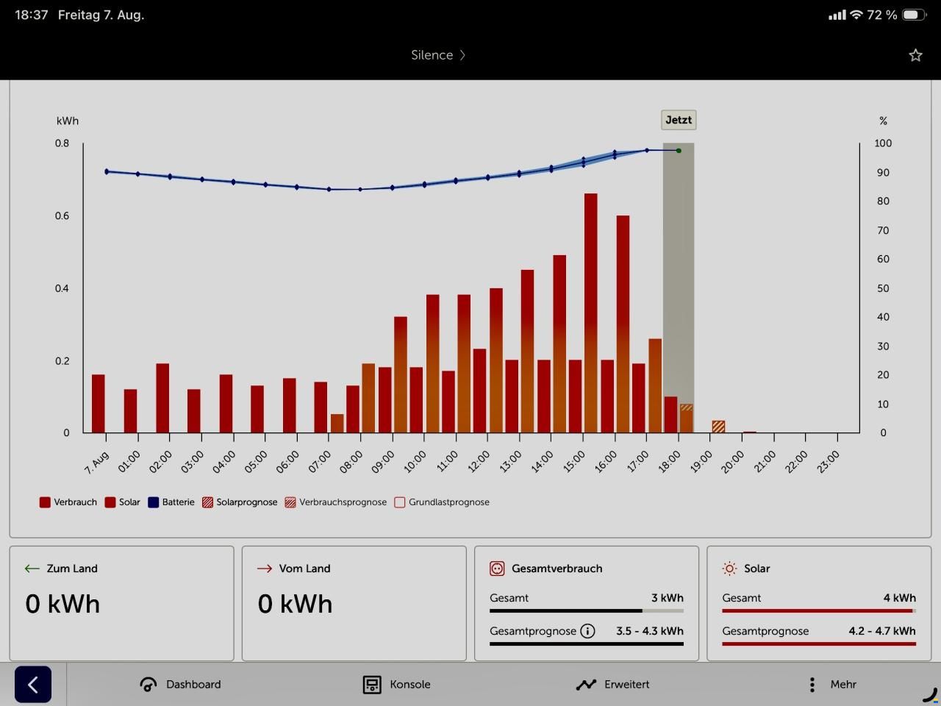Tap the Gesamtprognose info icon
The height and width of the screenshot is (706, 941).
(x=587, y=631)
